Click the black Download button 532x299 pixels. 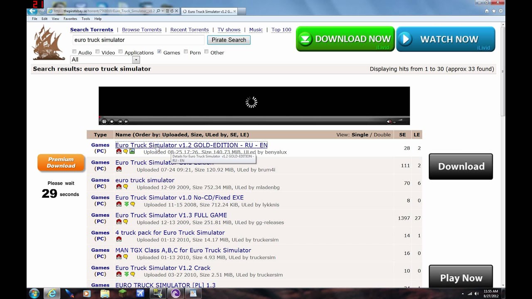point(461,167)
